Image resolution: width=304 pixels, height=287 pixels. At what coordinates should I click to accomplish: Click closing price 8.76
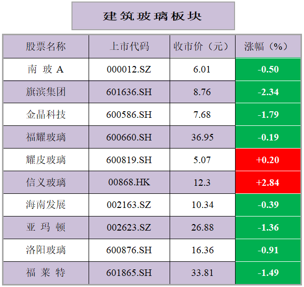pos(202,92)
